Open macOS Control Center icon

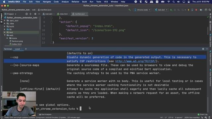[189, 2]
